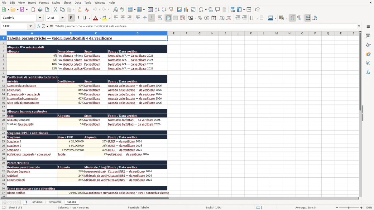Click the Save document icon

[22, 10]
